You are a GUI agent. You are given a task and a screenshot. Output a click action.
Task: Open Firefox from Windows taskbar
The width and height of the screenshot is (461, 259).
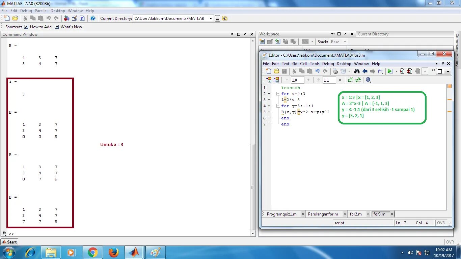click(114, 252)
